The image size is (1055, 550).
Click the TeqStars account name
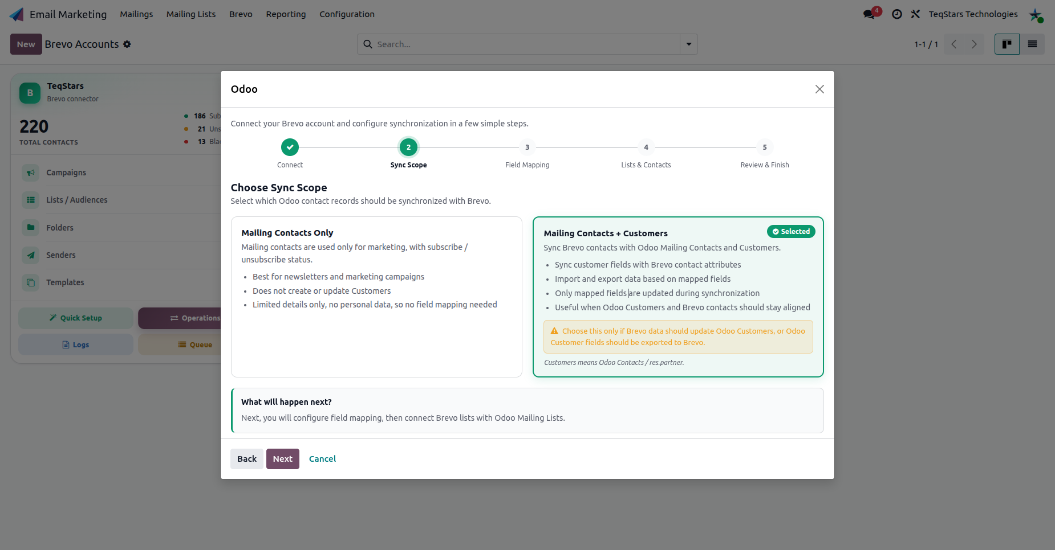pos(66,86)
